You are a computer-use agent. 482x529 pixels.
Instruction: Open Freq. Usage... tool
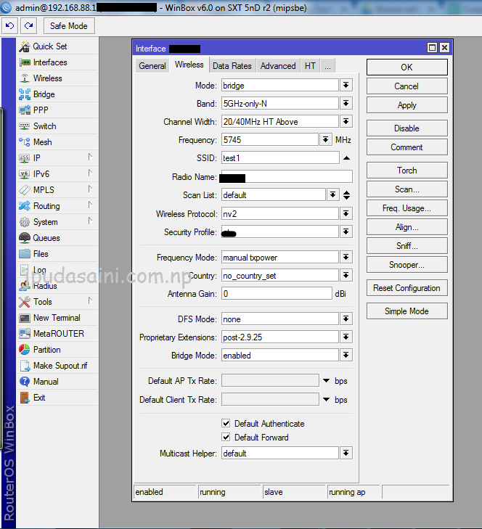click(x=407, y=208)
